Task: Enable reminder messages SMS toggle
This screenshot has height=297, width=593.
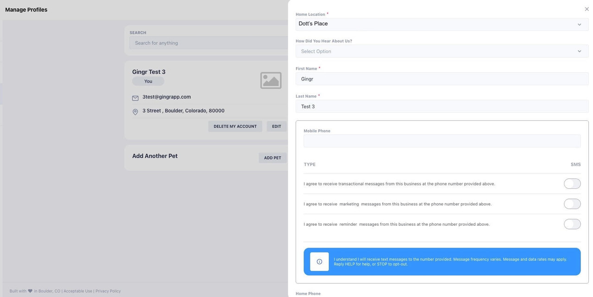Action: click(572, 224)
